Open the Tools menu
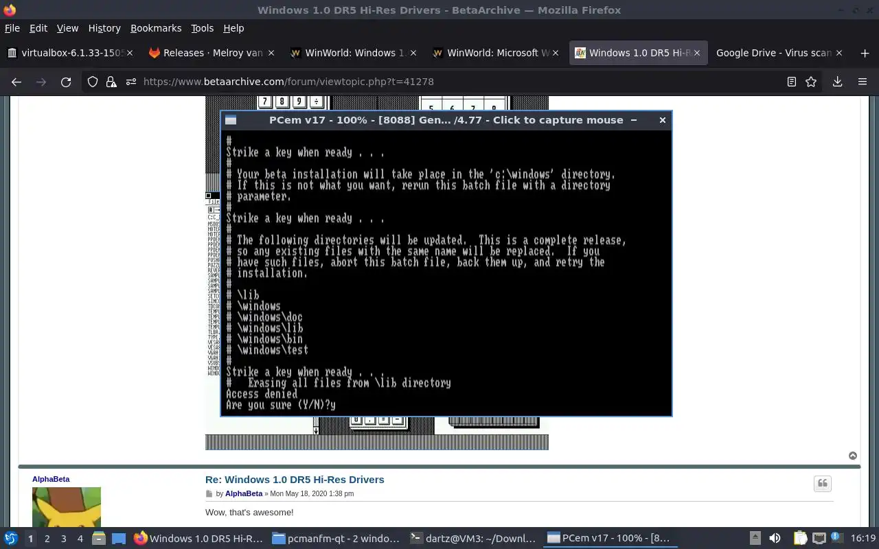 pos(203,28)
